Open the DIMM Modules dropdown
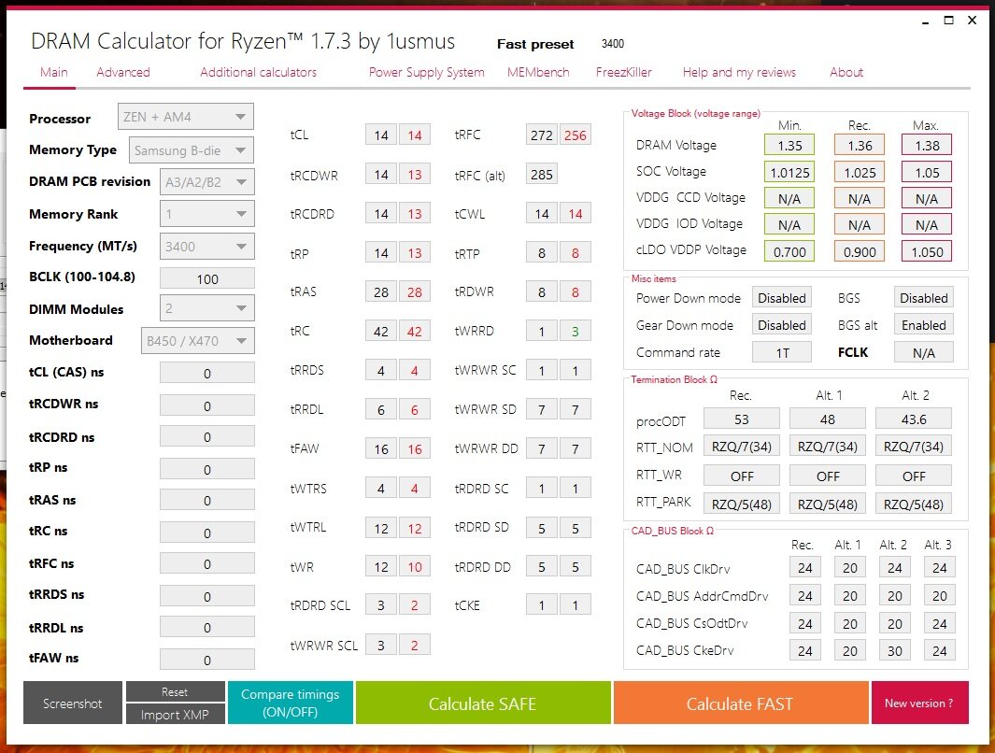 (206, 308)
